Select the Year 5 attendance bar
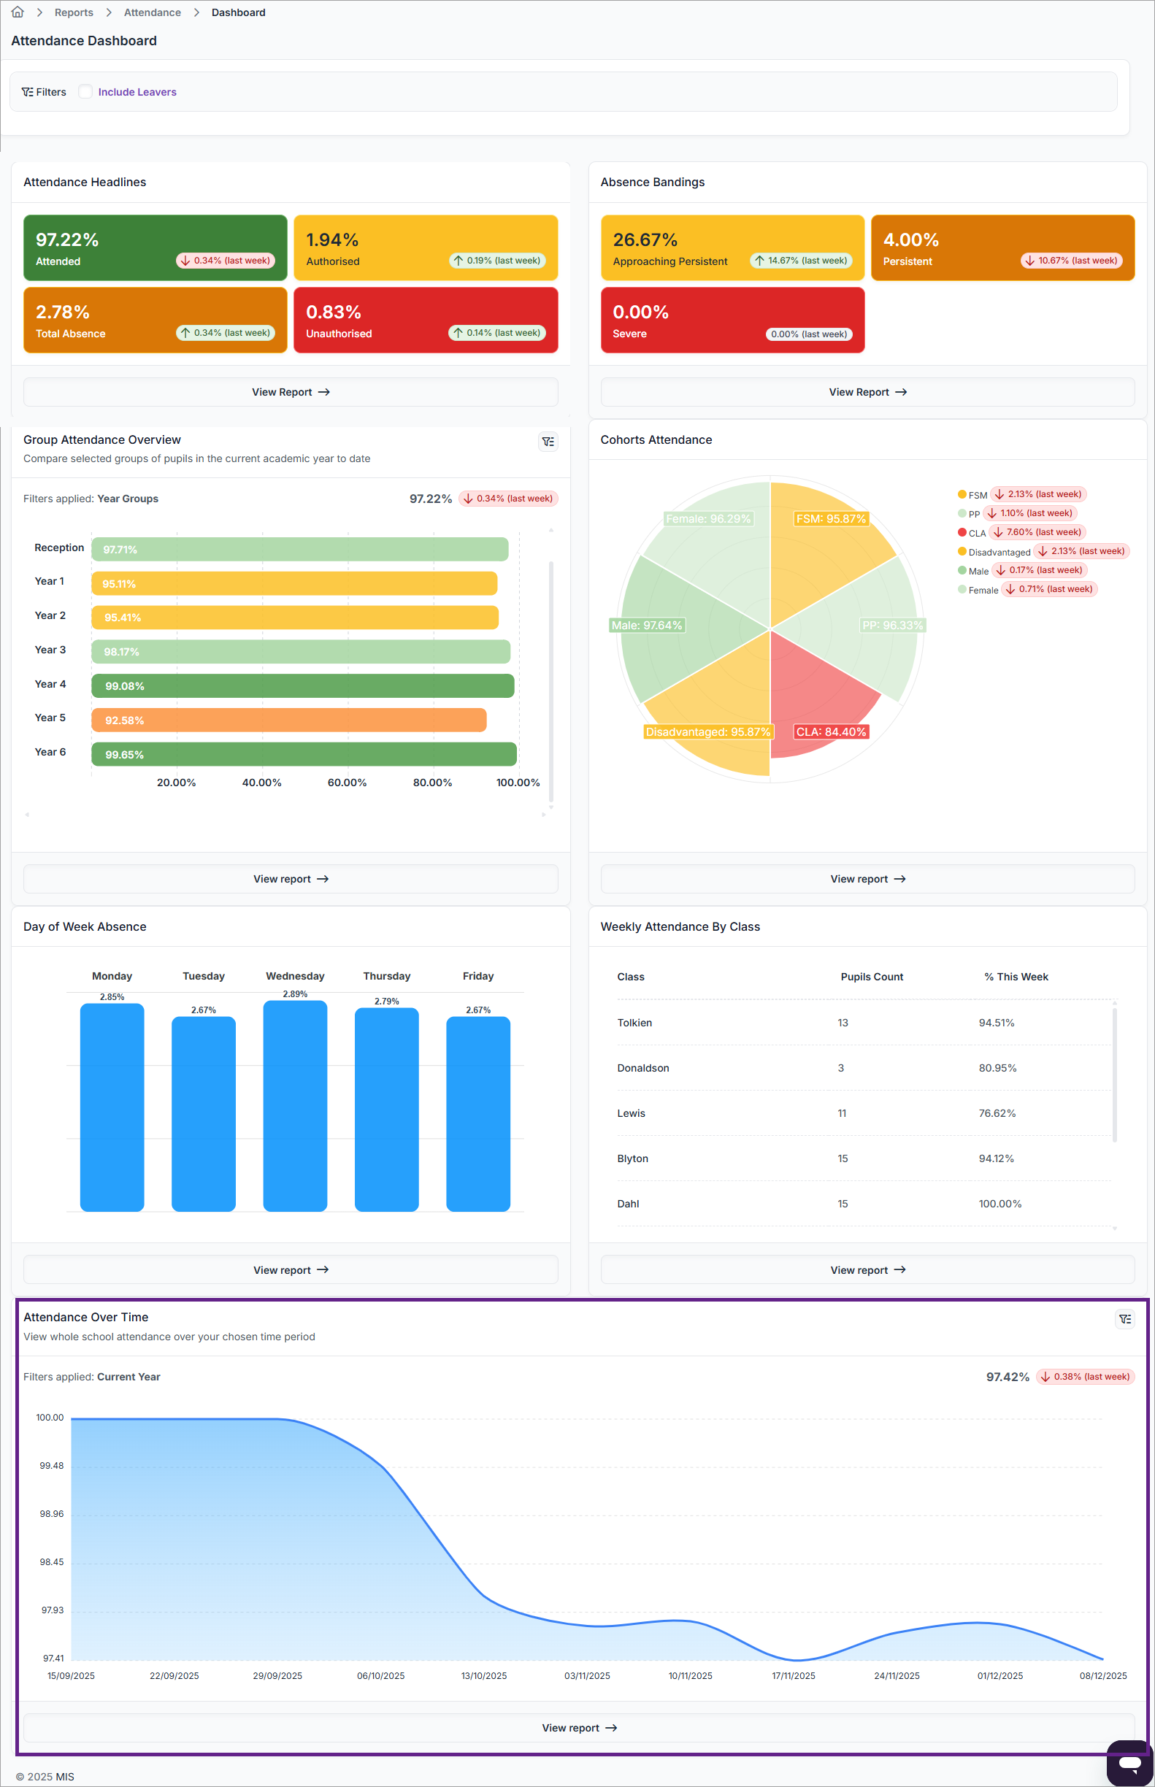Screen dimensions: 1155x1787 289,720
